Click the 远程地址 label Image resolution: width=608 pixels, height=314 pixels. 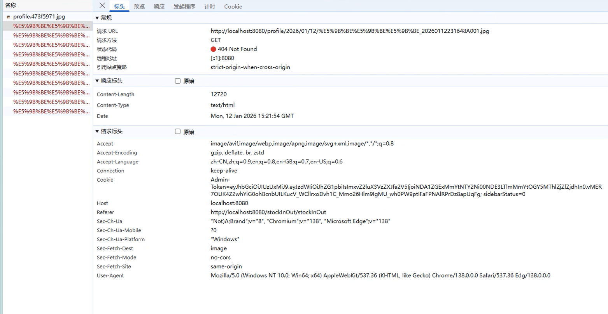pyautogui.click(x=107, y=58)
